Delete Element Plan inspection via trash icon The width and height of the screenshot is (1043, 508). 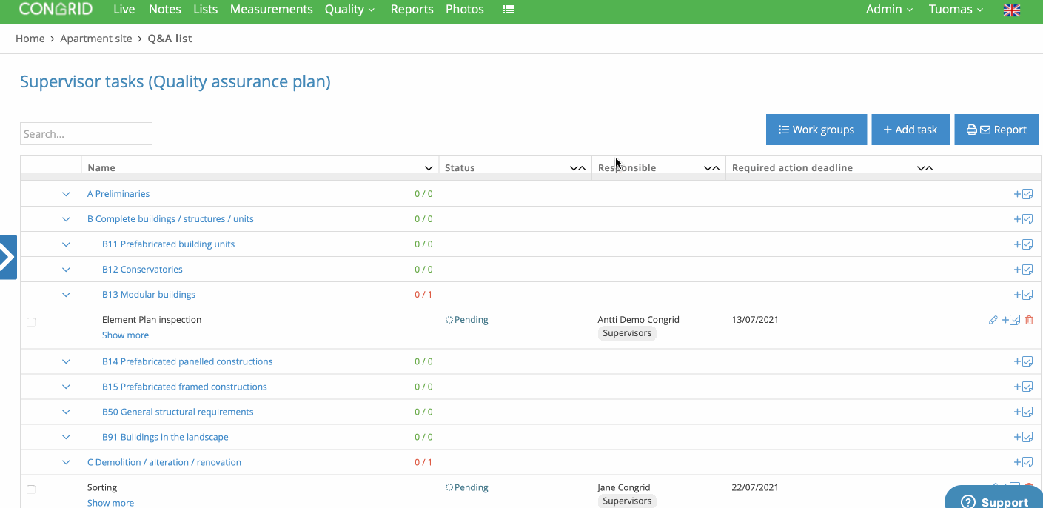(1029, 320)
